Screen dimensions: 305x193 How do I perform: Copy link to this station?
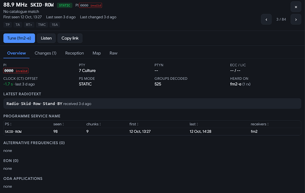pos(70,38)
